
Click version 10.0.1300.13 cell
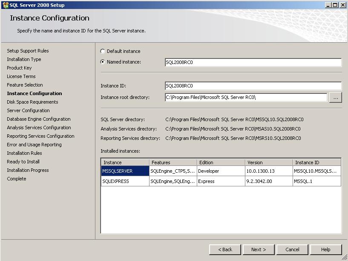[x=269, y=171]
